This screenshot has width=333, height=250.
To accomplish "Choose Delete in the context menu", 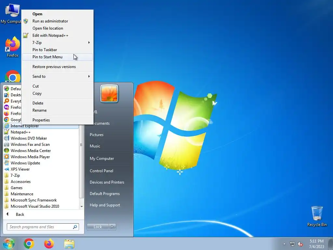I will (57, 103).
